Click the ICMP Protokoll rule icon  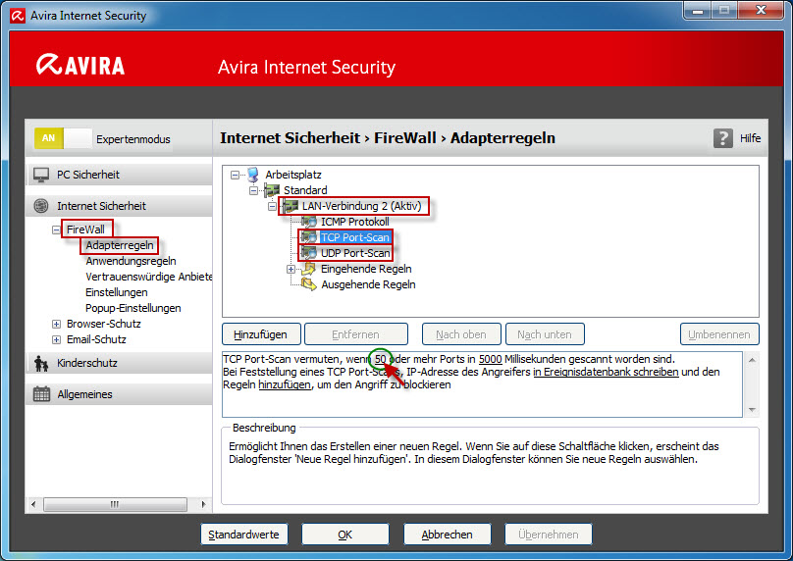(309, 222)
